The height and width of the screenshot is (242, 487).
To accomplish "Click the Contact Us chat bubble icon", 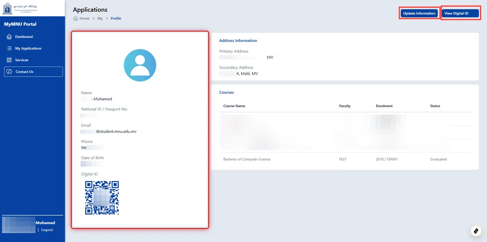I will (x=9, y=72).
